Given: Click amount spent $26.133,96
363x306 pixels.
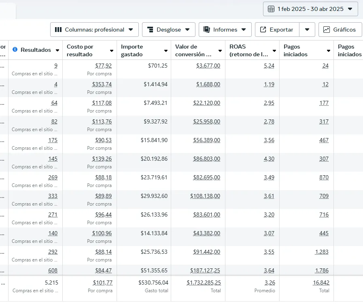Looking at the screenshot, I should pyautogui.click(x=154, y=215).
